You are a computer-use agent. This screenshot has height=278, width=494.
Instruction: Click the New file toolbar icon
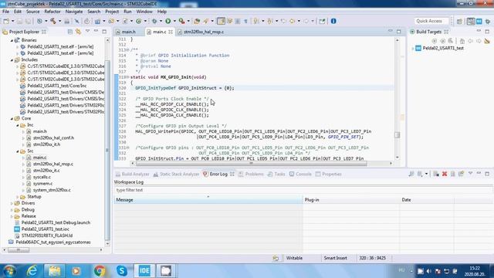6,21
